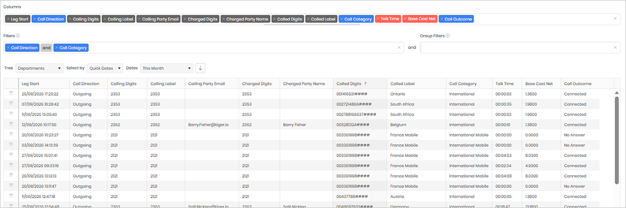Open row menu for 03/09/2026 14:13:39
626x208 pixels.
[x=11, y=145]
